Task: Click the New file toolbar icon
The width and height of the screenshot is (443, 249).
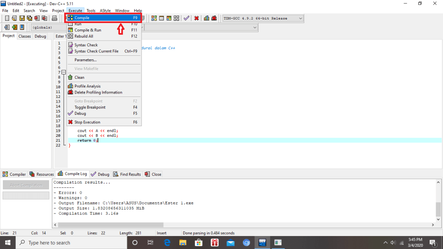Action: [x=7, y=18]
